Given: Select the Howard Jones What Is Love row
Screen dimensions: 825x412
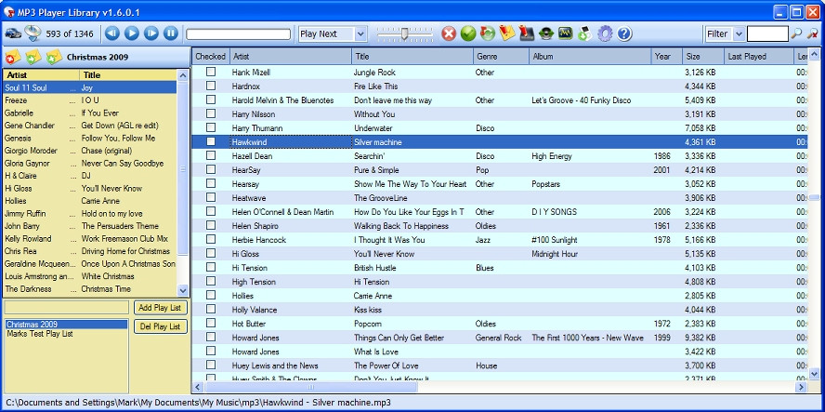Looking at the screenshot, I should [499, 352].
